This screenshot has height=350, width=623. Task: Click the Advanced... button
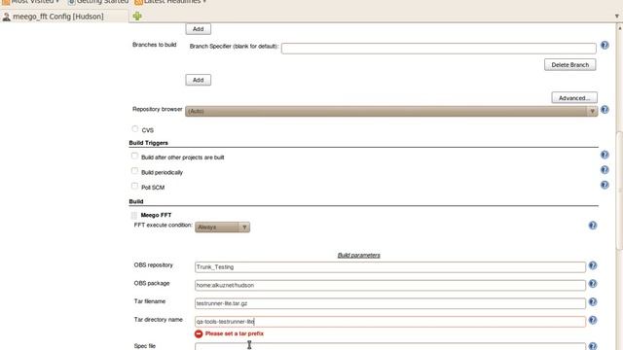click(574, 97)
